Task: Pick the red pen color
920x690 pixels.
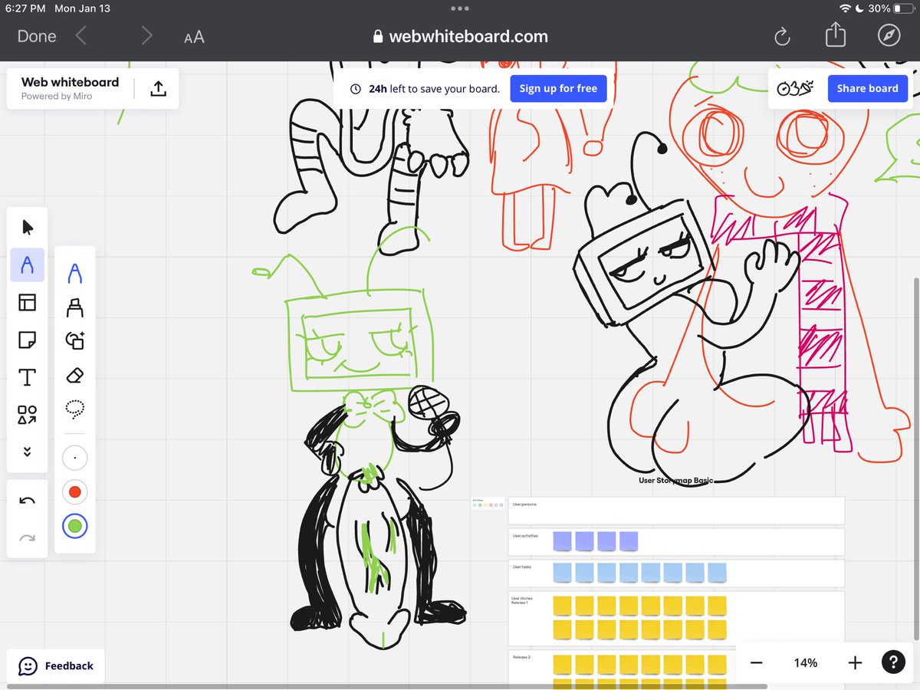Action: pos(75,492)
